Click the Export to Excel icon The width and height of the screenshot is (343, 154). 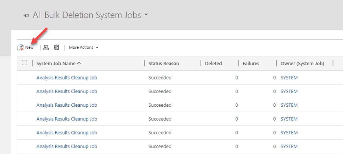point(56,47)
